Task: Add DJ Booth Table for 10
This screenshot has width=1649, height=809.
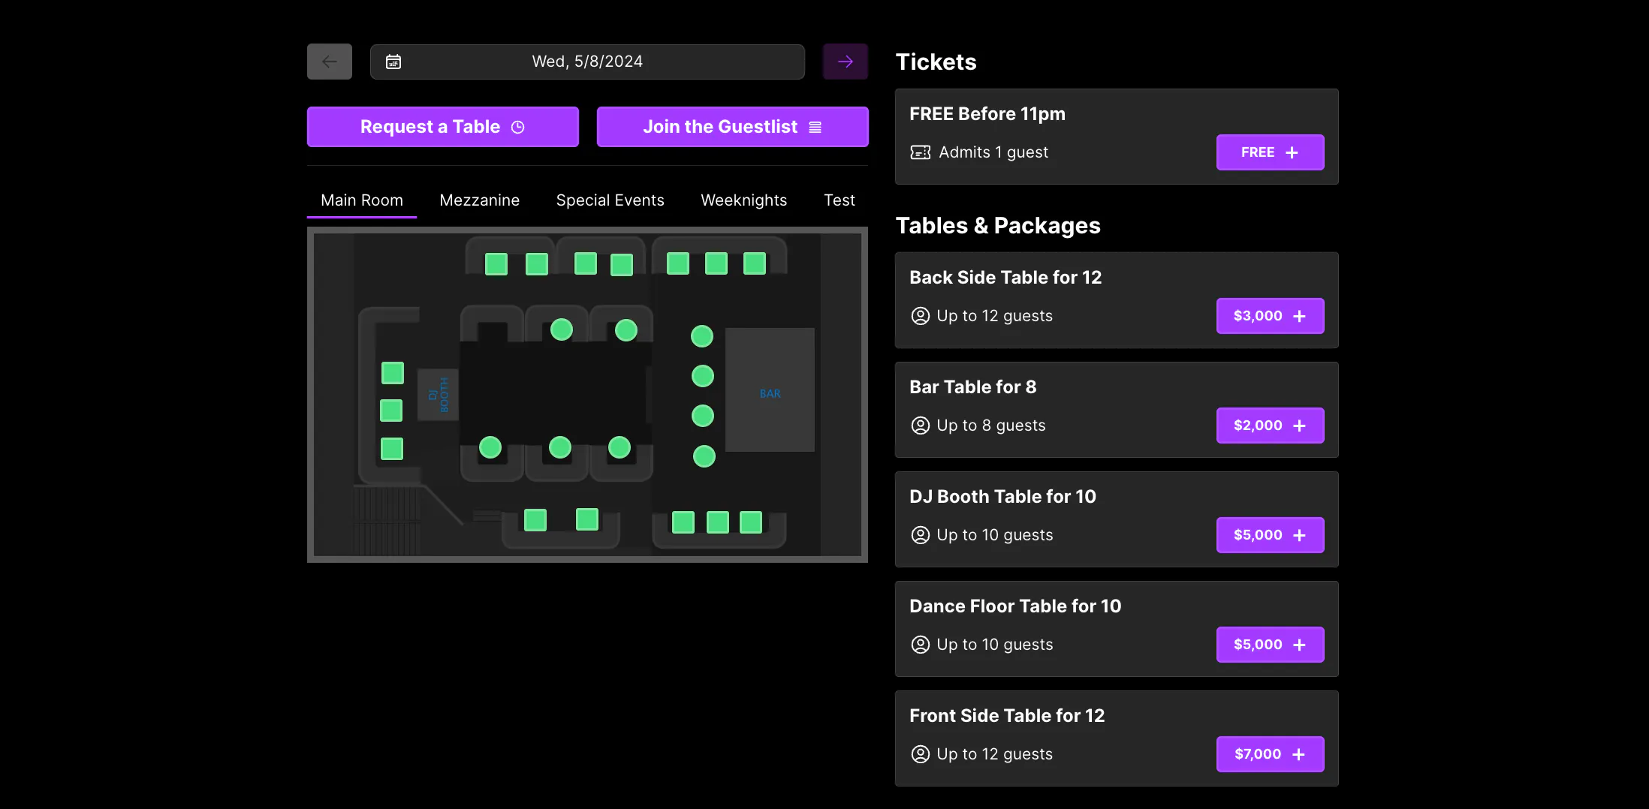Action: click(1269, 535)
